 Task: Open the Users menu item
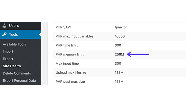pos(21,26)
